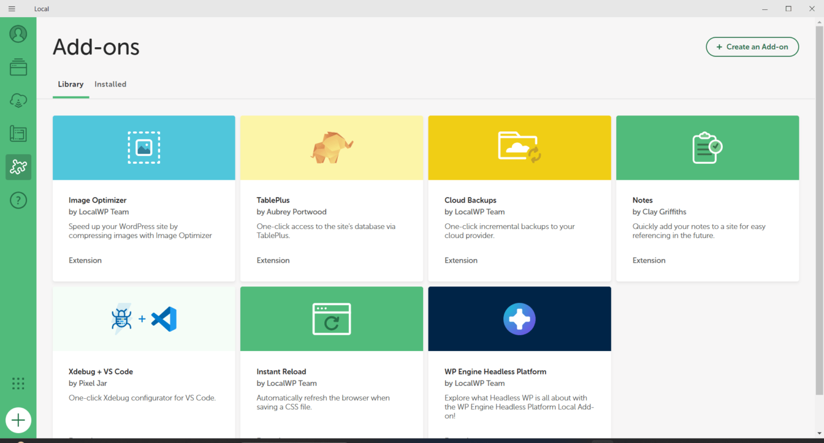Image resolution: width=824 pixels, height=443 pixels.
Task: Open the Image Optimizer add-on title
Action: coord(98,200)
